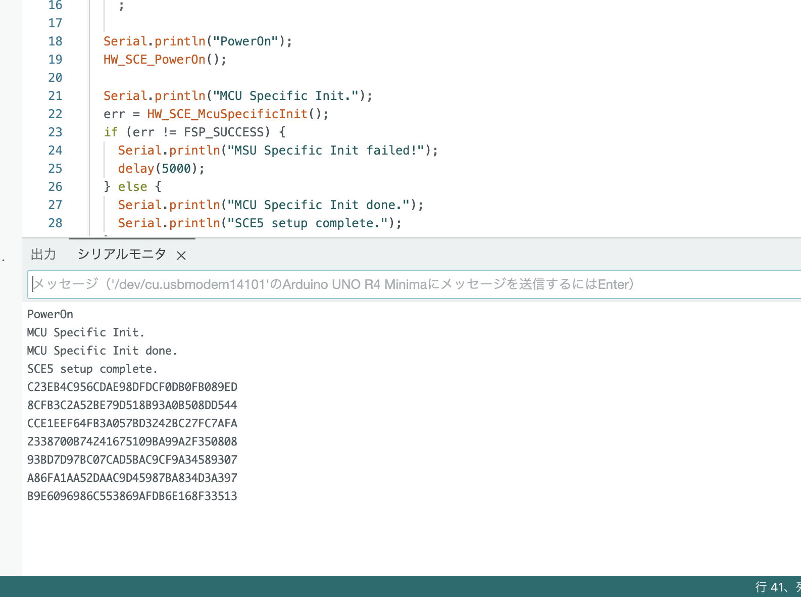Click line number 18 in the gutter
Screen dimensions: 801x597
[x=56, y=41]
